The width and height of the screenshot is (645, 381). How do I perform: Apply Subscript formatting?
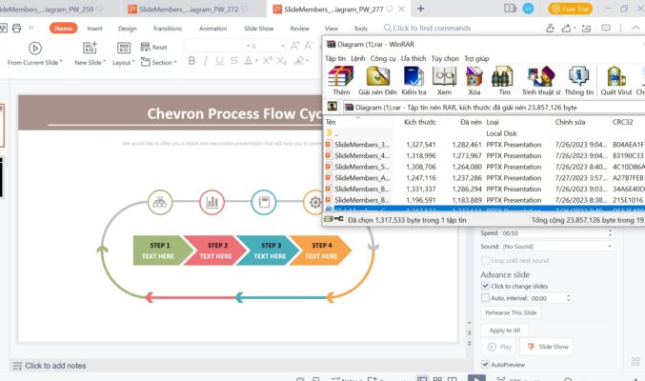coord(281,61)
